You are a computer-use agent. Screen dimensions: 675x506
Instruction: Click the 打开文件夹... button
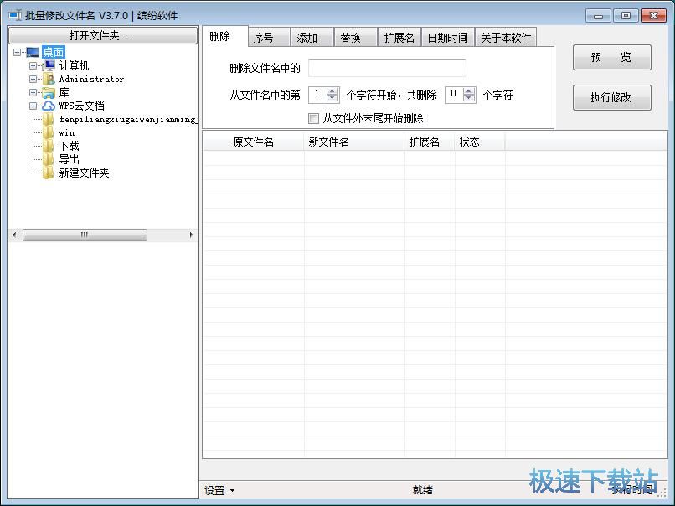[103, 35]
